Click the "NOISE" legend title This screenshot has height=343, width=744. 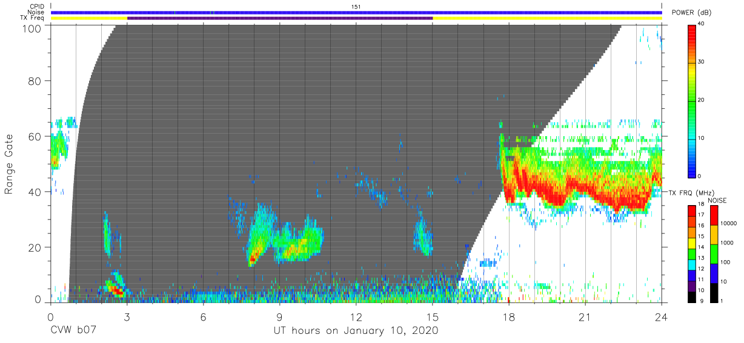[717, 200]
